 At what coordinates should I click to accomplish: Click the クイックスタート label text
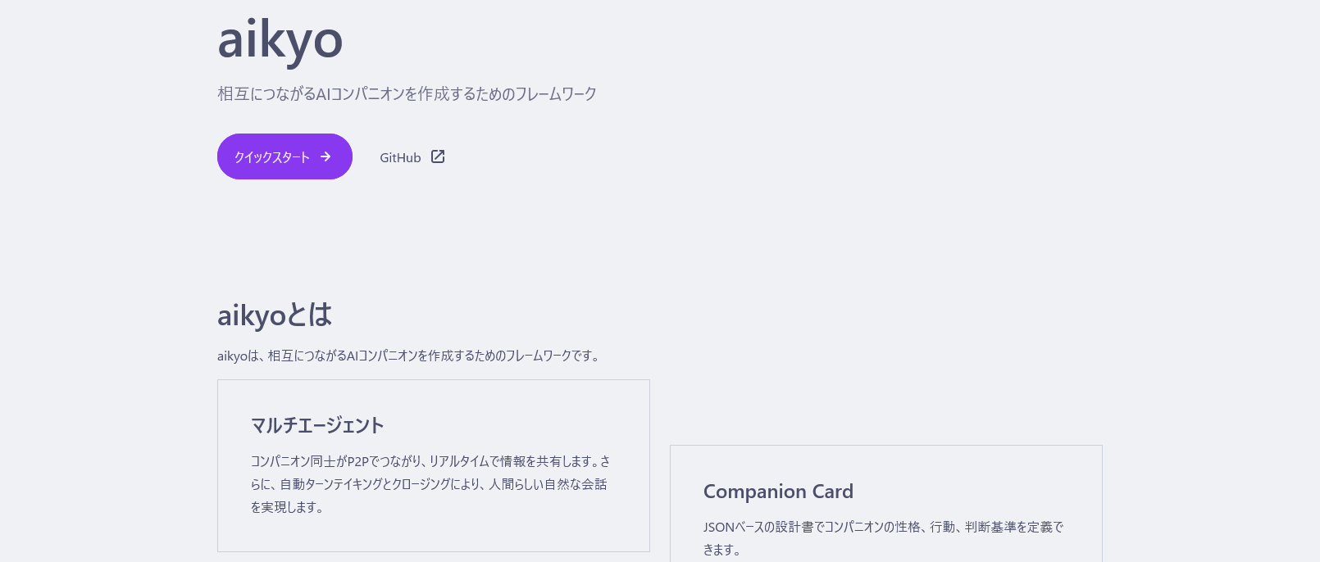(272, 157)
